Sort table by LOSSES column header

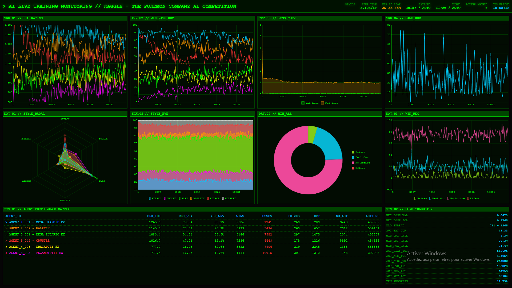point(266,216)
